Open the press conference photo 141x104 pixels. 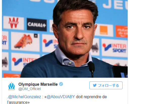tap(65, 39)
